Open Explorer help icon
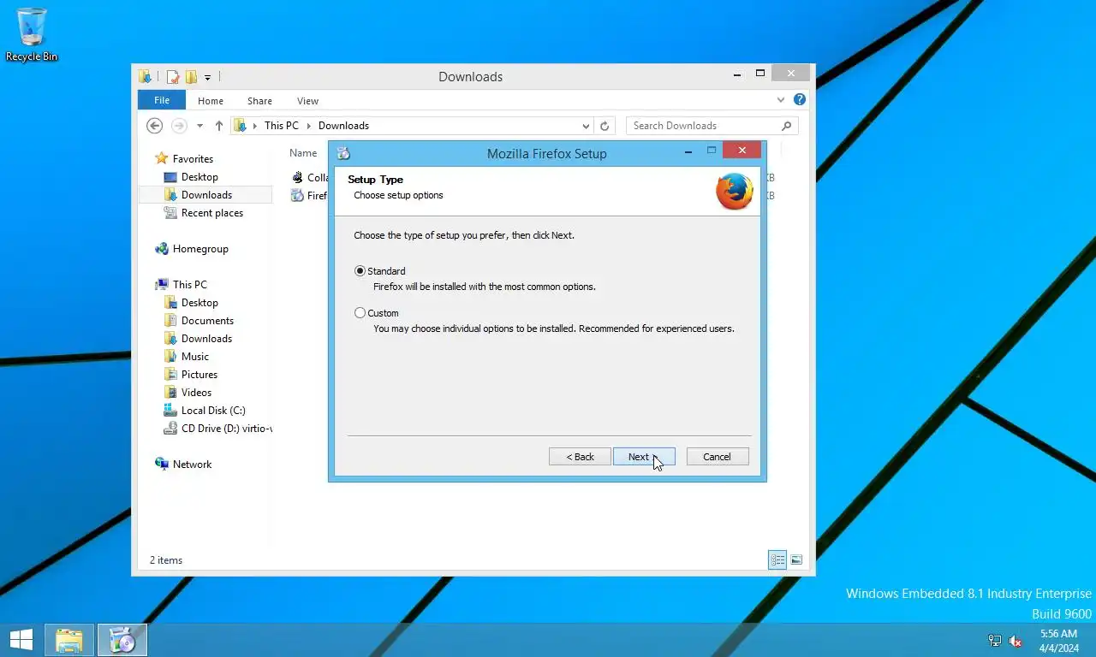 tap(800, 100)
